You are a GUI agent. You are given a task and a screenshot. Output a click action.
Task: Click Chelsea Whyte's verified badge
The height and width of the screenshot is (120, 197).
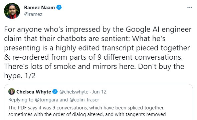click(x=55, y=92)
